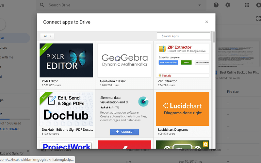Click the GeoGebra Classic app name
Screen dimensions: 261x163
(x=113, y=81)
